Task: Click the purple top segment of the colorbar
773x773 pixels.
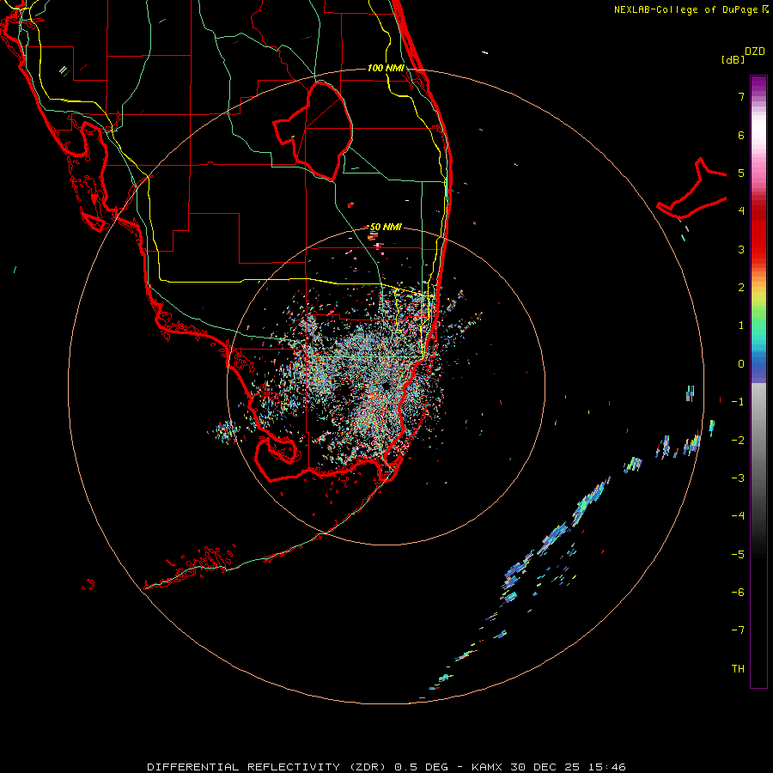Action: coord(758,84)
